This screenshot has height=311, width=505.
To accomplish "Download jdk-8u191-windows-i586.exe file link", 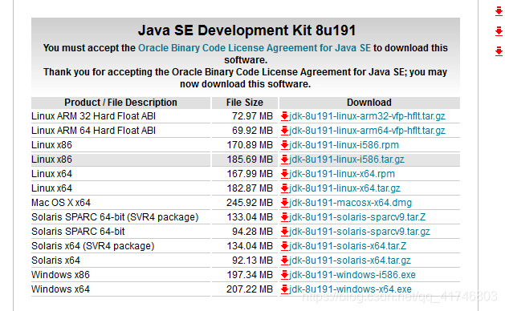I will point(352,275).
